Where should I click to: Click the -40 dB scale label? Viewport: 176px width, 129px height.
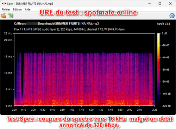coord(165,58)
